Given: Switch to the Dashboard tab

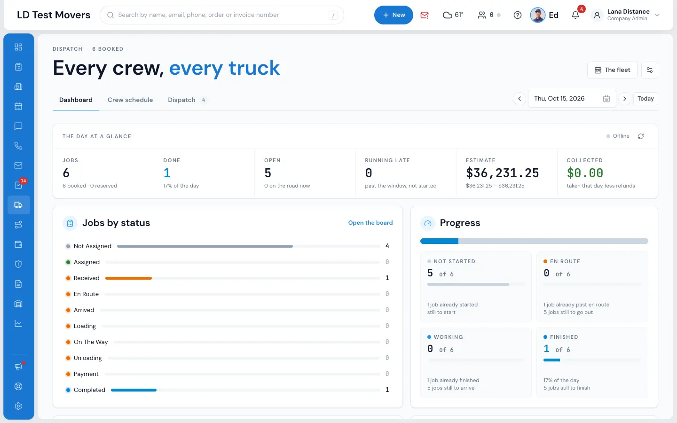Looking at the screenshot, I should point(76,100).
